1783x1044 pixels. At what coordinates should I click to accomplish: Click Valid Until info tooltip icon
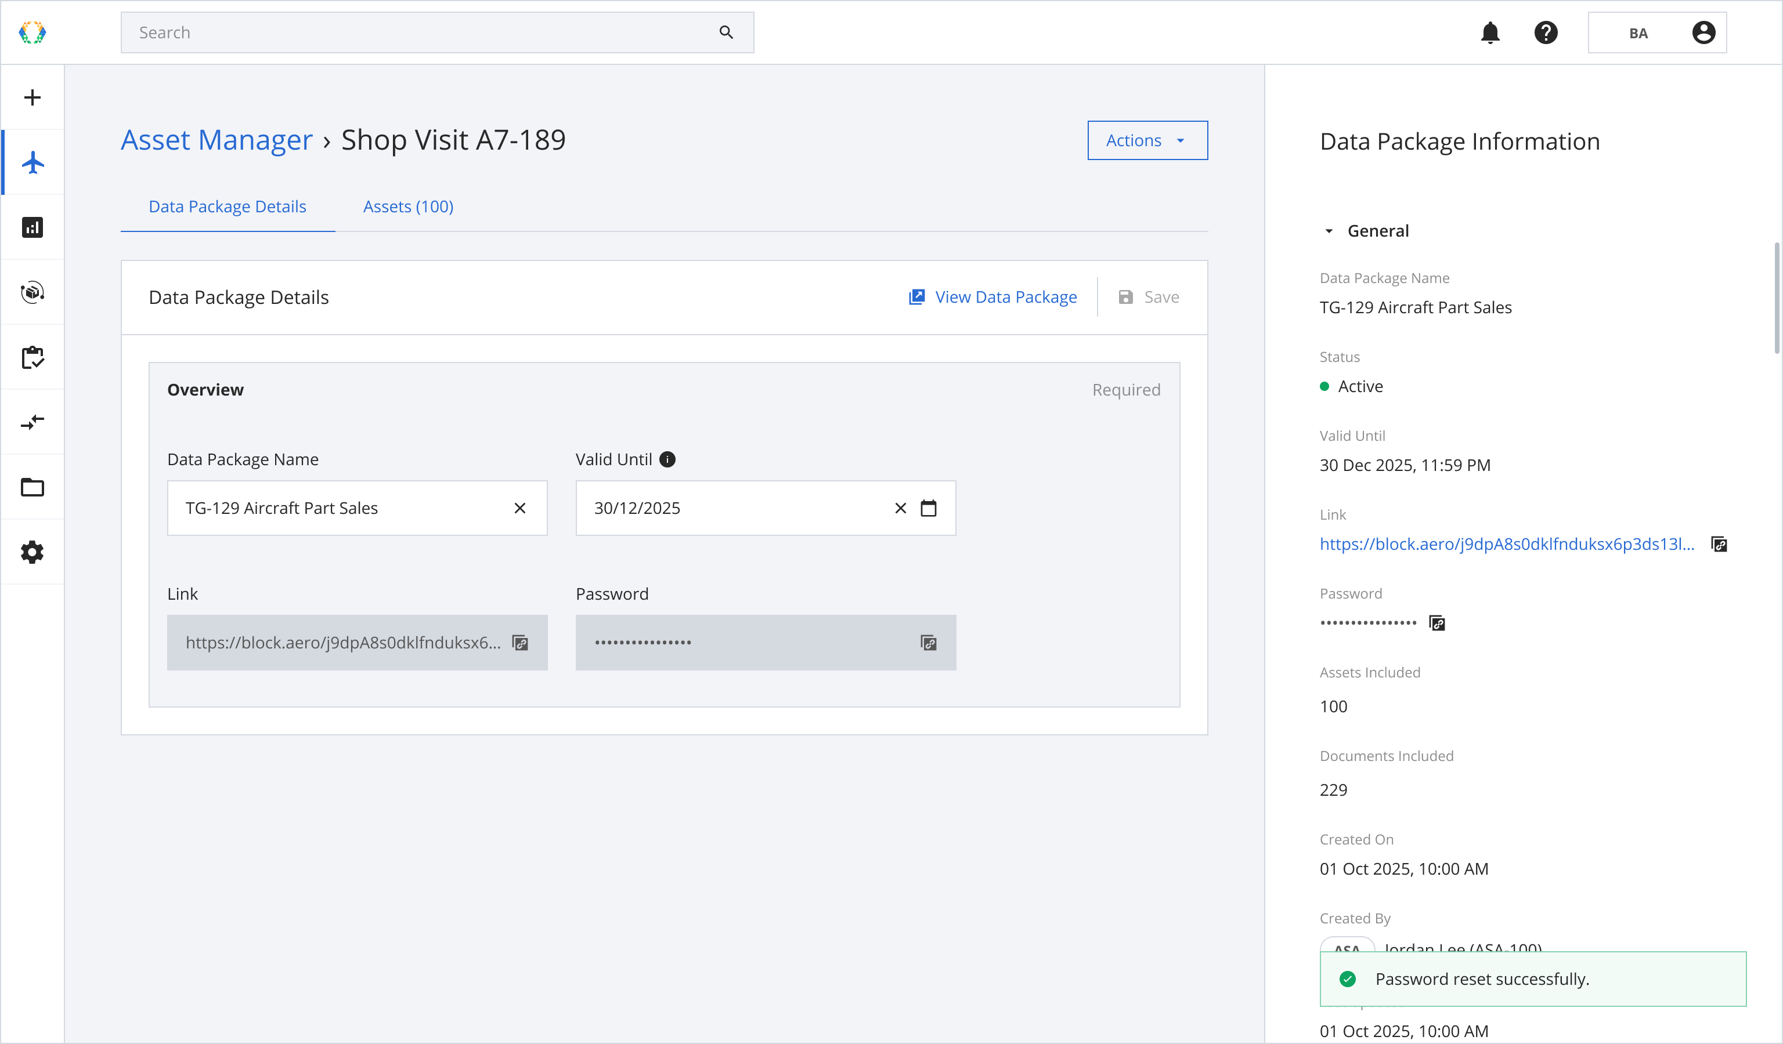(x=667, y=459)
